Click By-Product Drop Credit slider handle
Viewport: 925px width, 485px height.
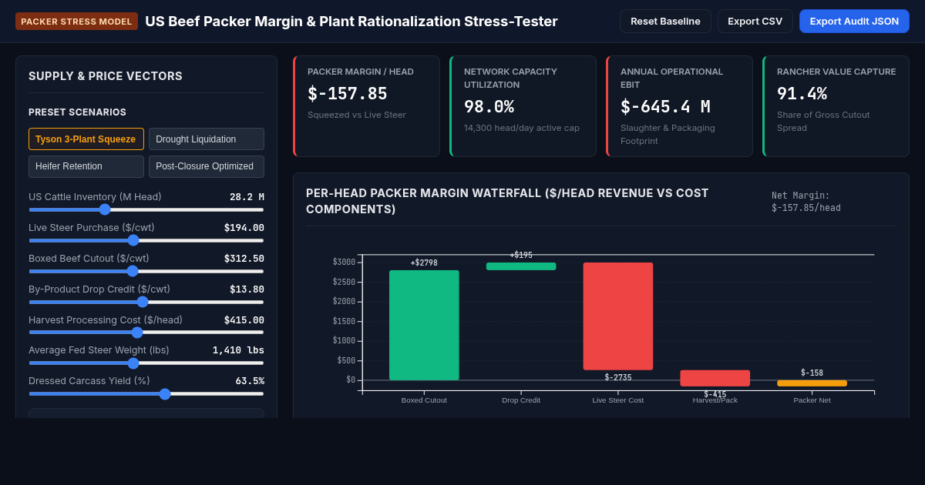[x=143, y=302]
